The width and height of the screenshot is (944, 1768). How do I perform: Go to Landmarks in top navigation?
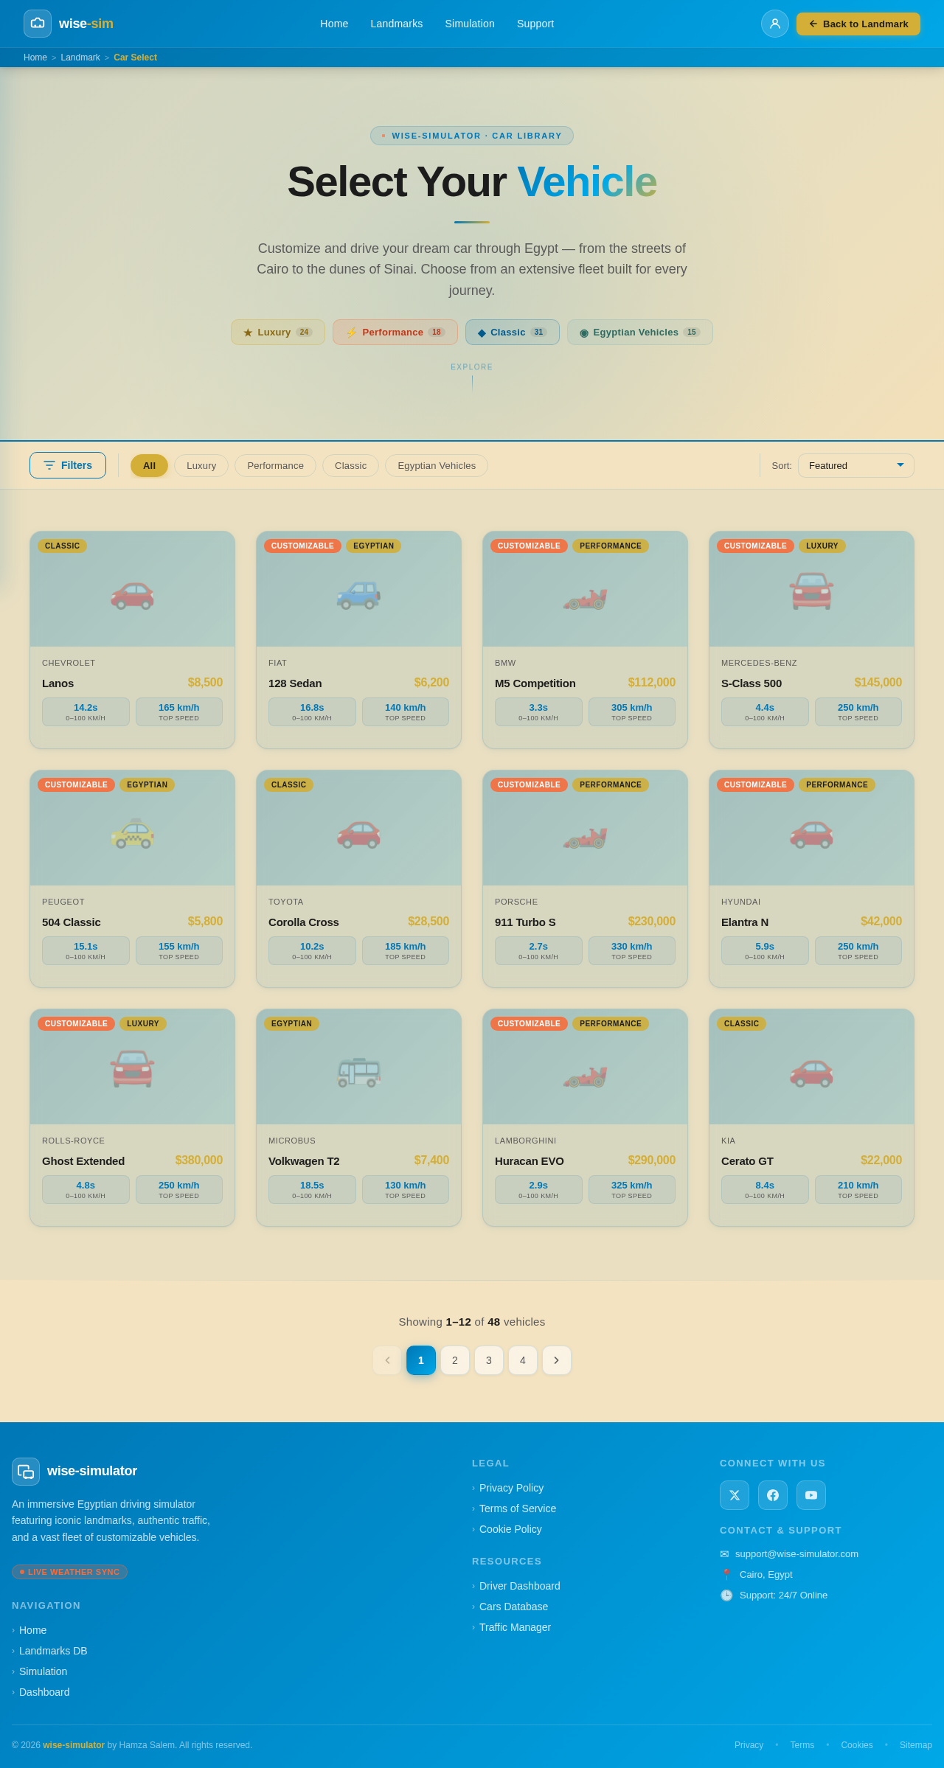coord(397,24)
